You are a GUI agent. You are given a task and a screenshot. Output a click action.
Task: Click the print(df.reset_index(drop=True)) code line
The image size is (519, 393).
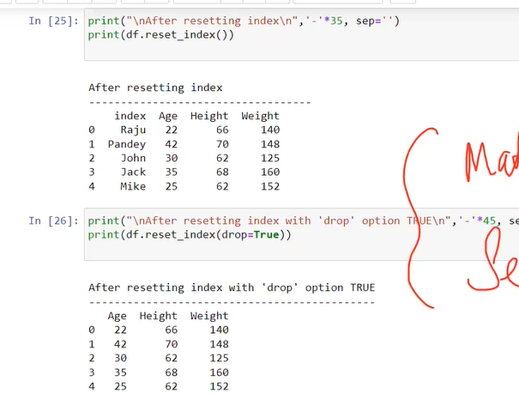pos(190,235)
